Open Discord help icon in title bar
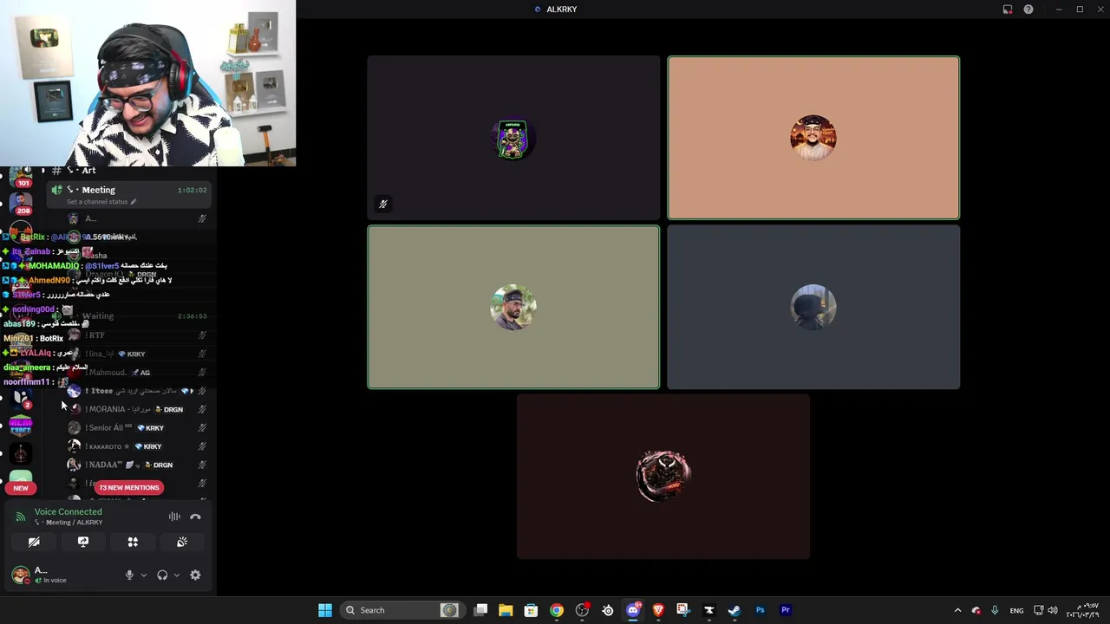Viewport: 1110px width, 624px height. [1028, 10]
